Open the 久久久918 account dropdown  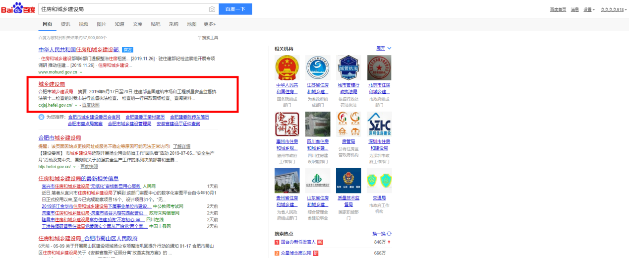coord(613,10)
